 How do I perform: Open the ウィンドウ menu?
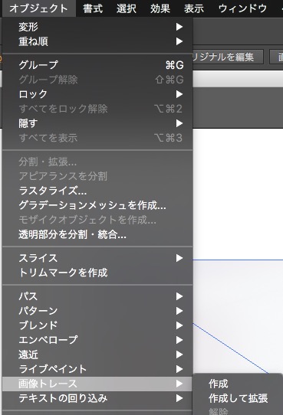pos(242,8)
